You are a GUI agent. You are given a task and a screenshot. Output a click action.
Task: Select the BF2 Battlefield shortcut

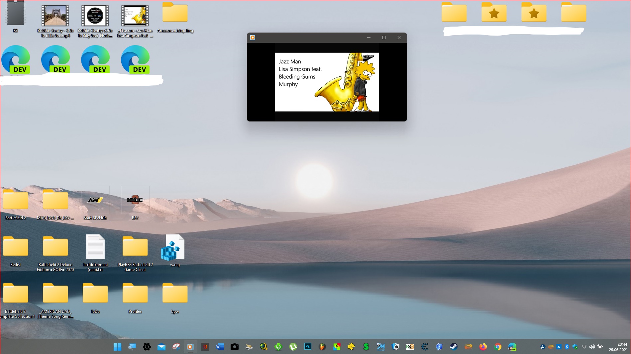(135, 203)
